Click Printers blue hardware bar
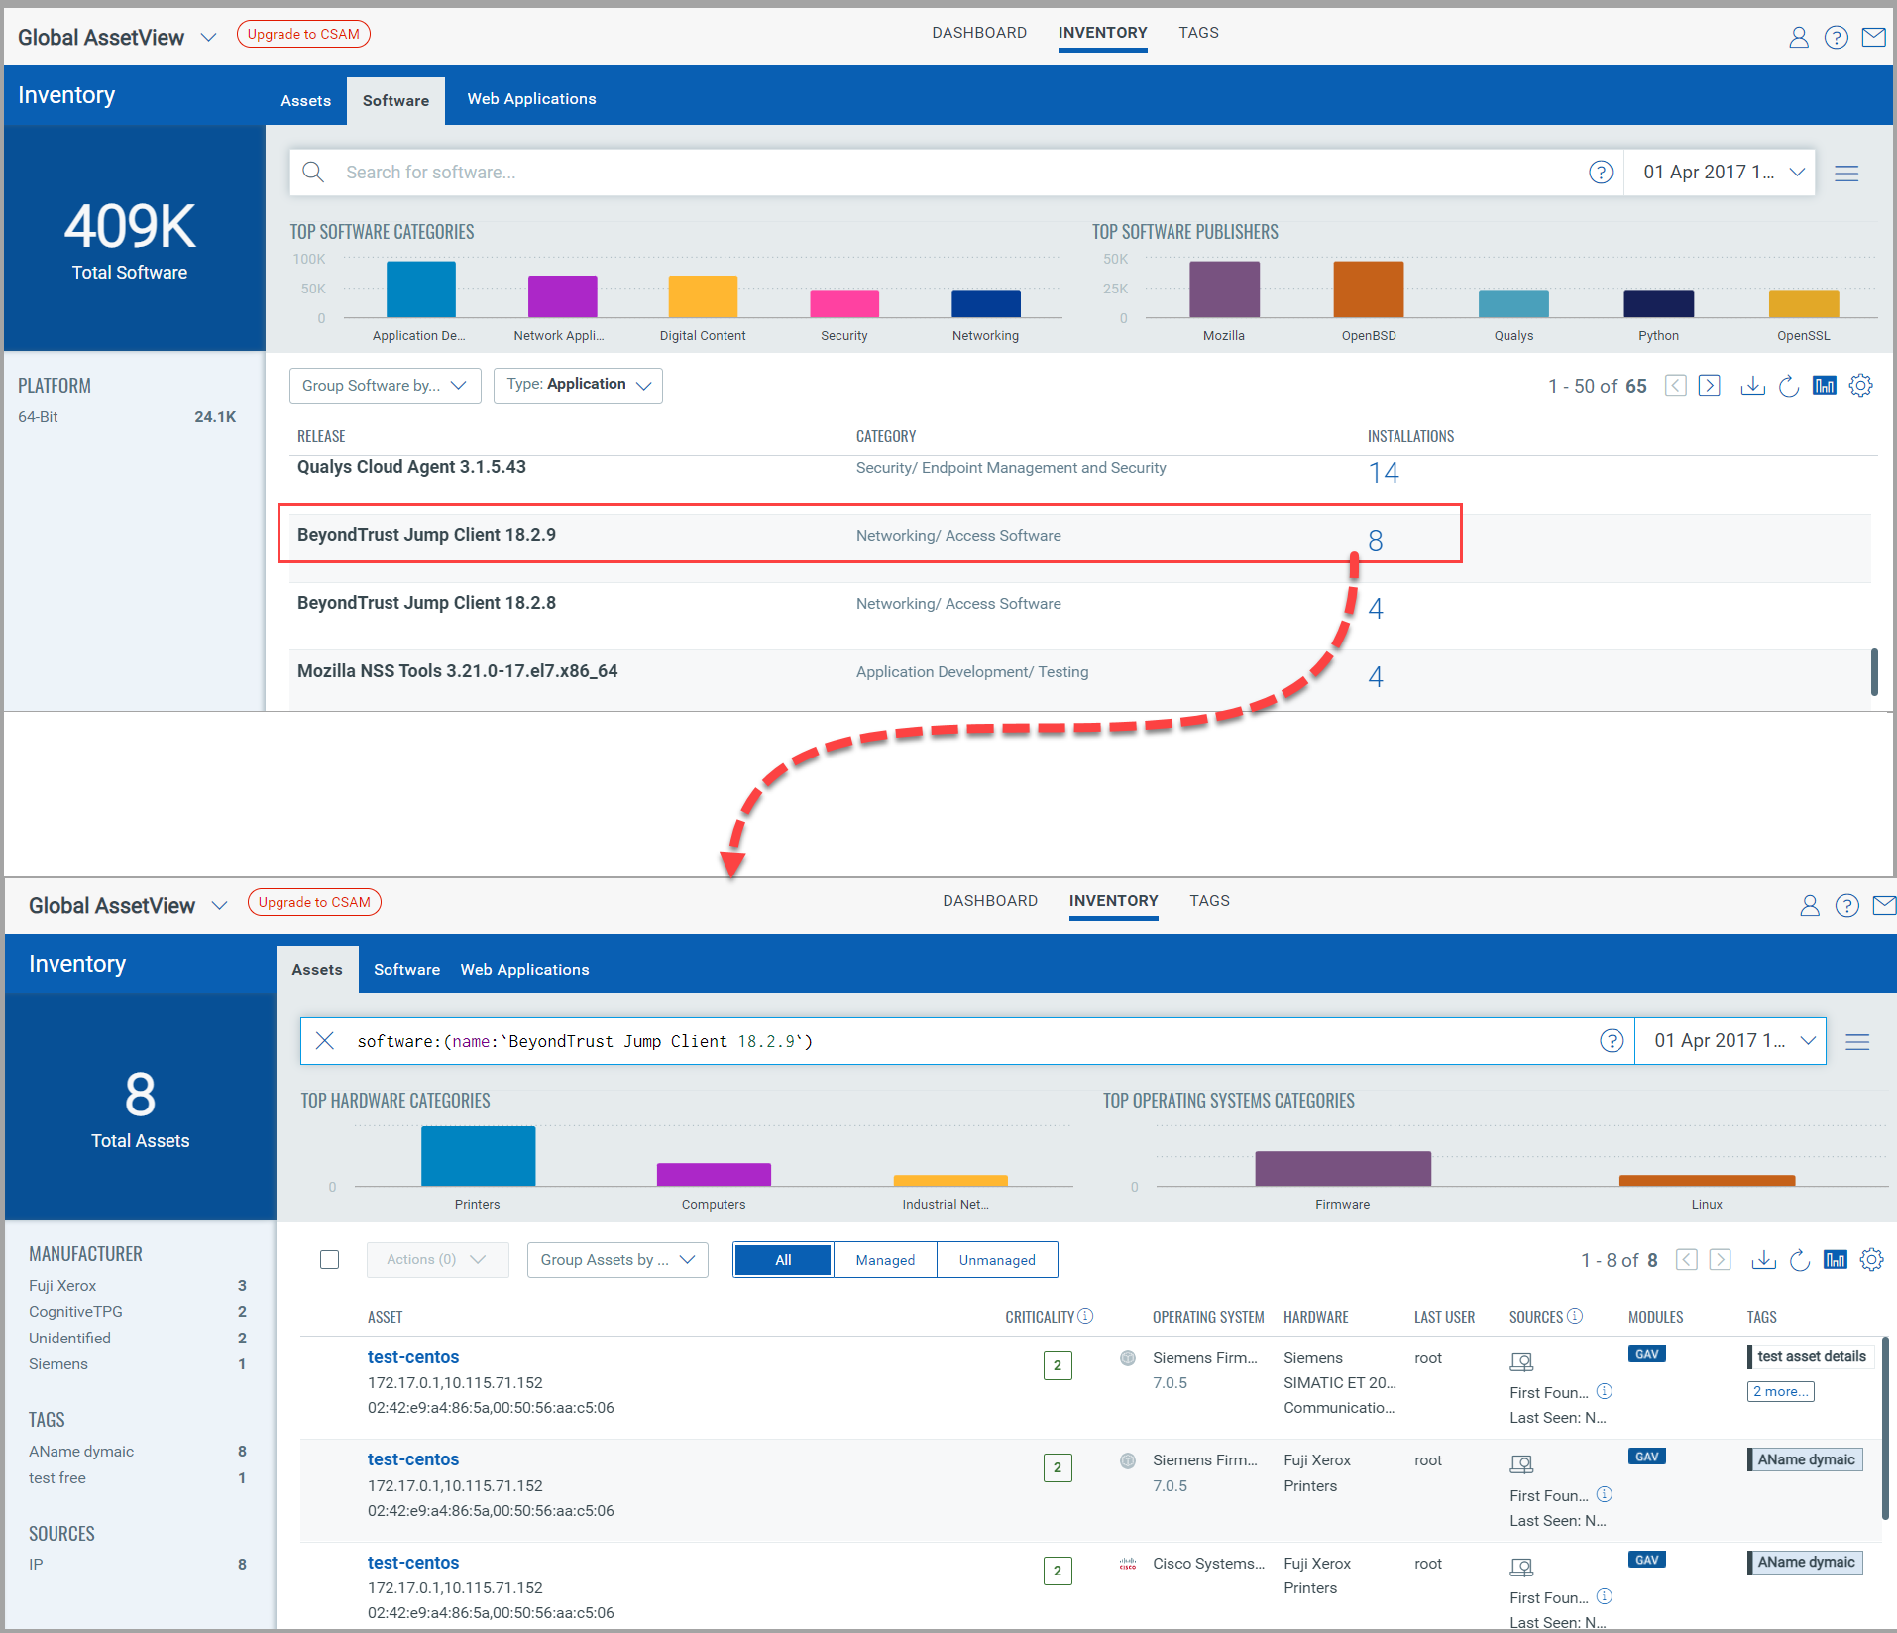 (x=478, y=1156)
